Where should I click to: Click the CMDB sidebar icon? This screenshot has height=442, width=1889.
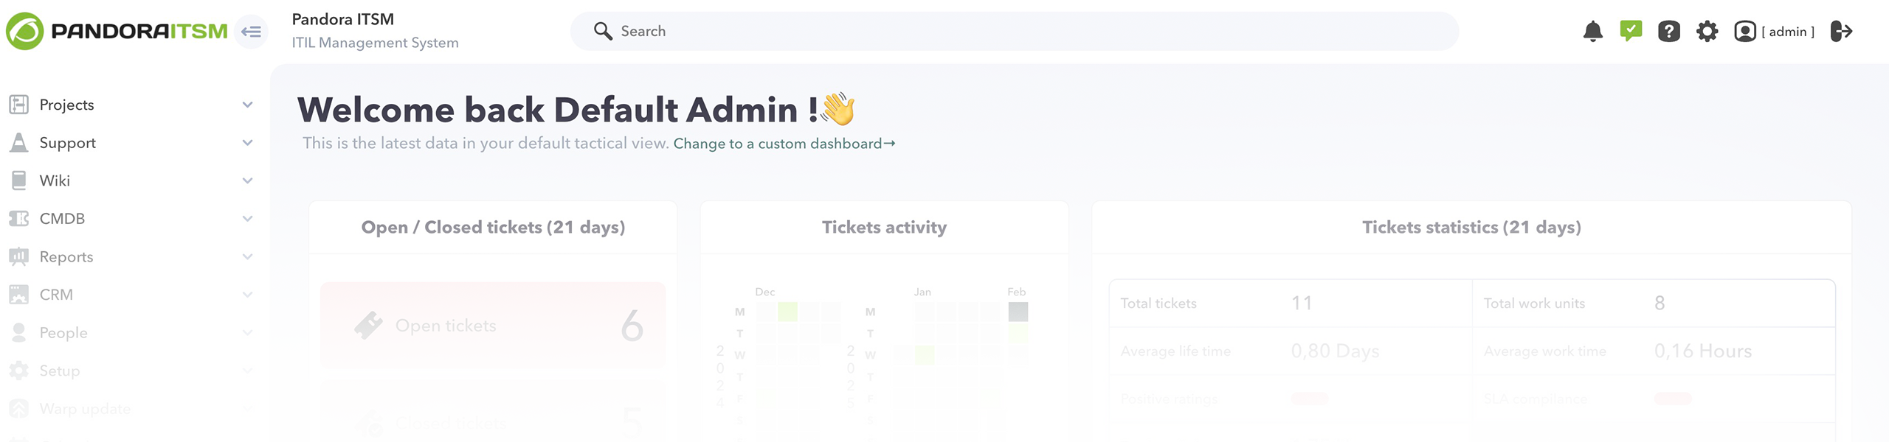19,219
